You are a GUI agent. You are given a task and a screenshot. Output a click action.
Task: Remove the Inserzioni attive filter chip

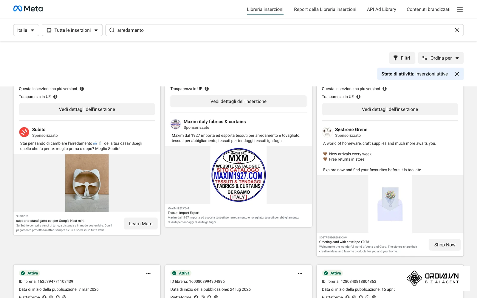[x=457, y=74]
